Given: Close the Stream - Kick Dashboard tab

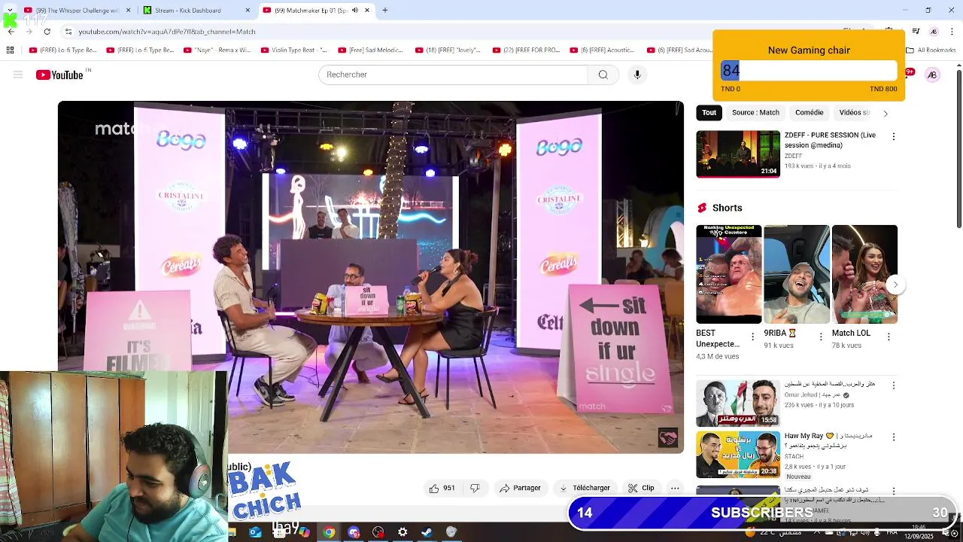Looking at the screenshot, I should (248, 11).
